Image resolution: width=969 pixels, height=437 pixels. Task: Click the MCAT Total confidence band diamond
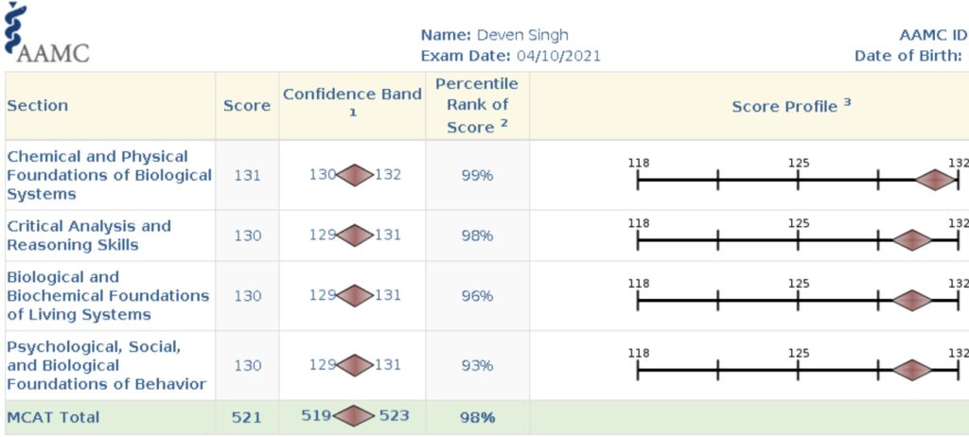(355, 416)
